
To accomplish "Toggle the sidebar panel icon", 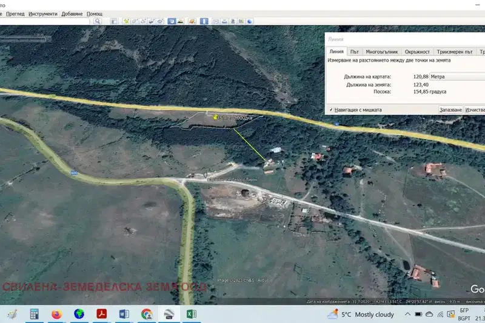I will [114, 21].
